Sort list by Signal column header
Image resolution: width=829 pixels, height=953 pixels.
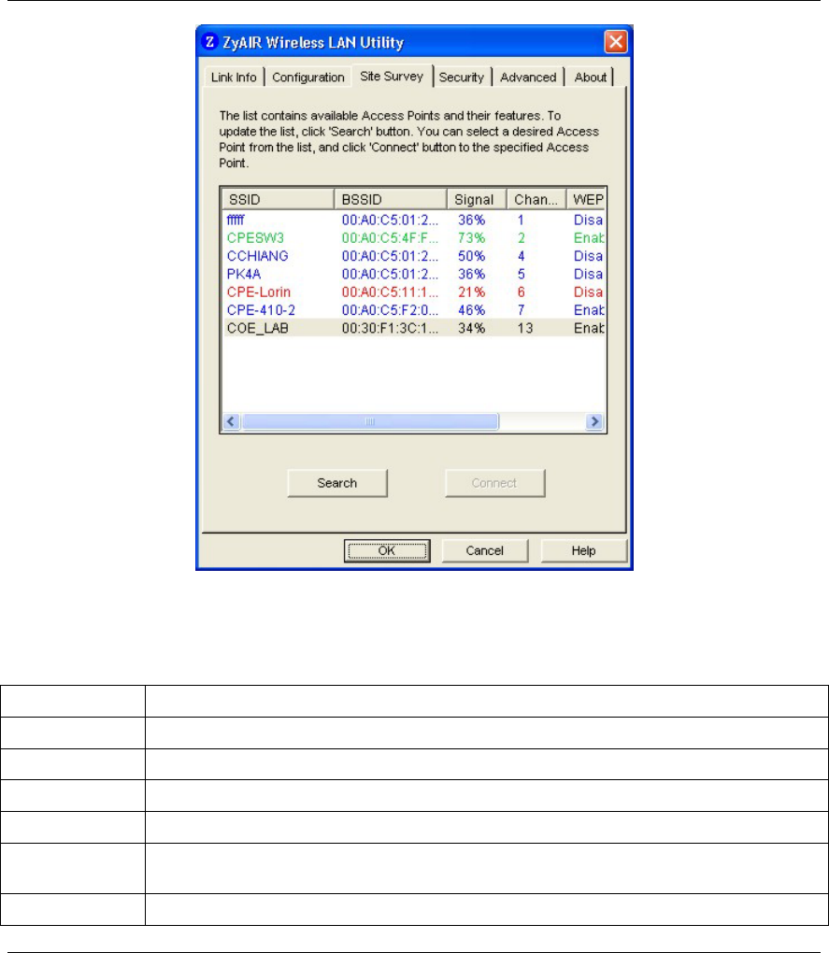tap(477, 199)
